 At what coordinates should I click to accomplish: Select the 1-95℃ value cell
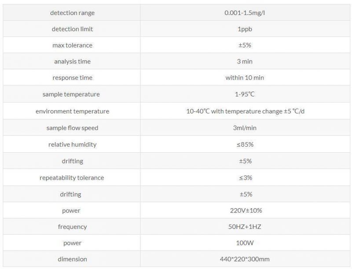pyautogui.click(x=245, y=94)
